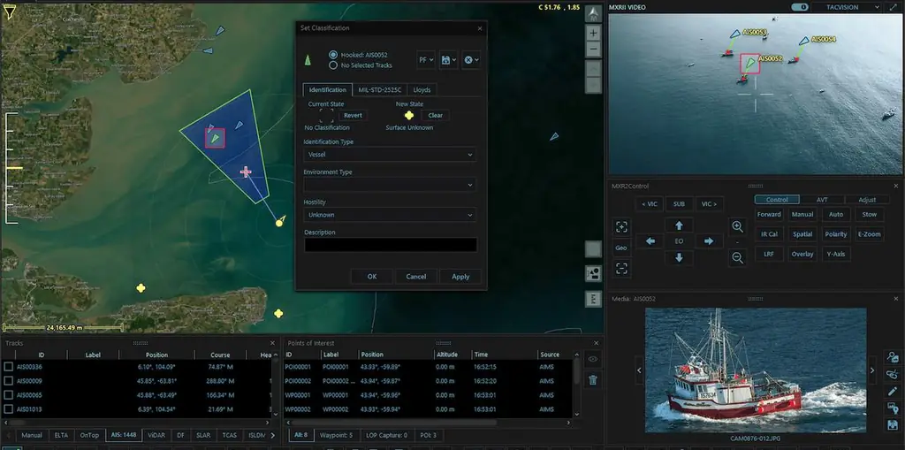Click the Media panel edit pencil icon
Screen dimensions: 905x450
(x=893, y=391)
